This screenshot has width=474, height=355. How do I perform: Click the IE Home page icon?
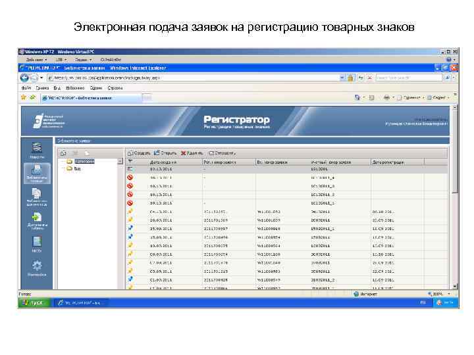357,97
